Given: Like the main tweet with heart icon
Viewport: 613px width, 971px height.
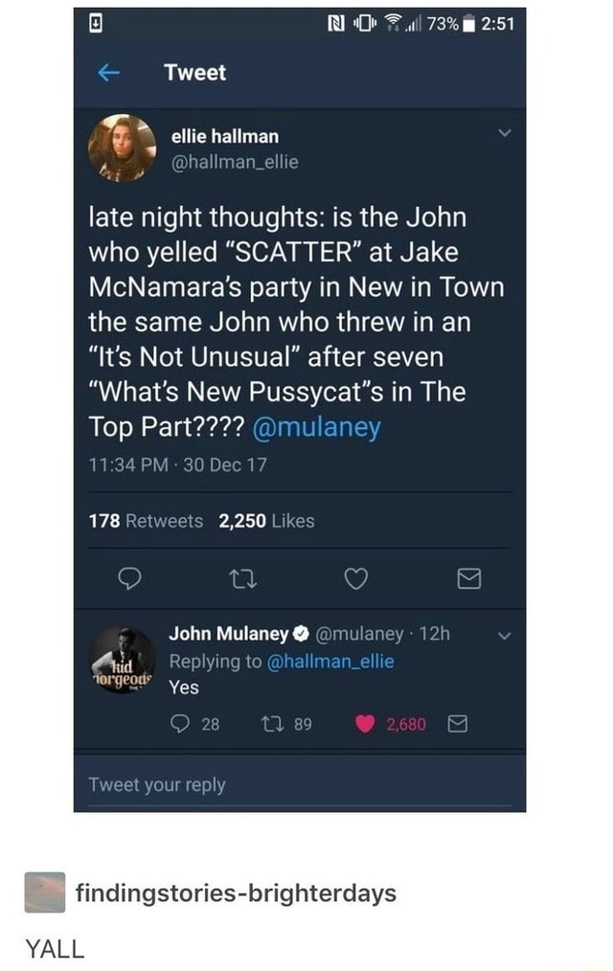Looking at the screenshot, I should tap(356, 579).
